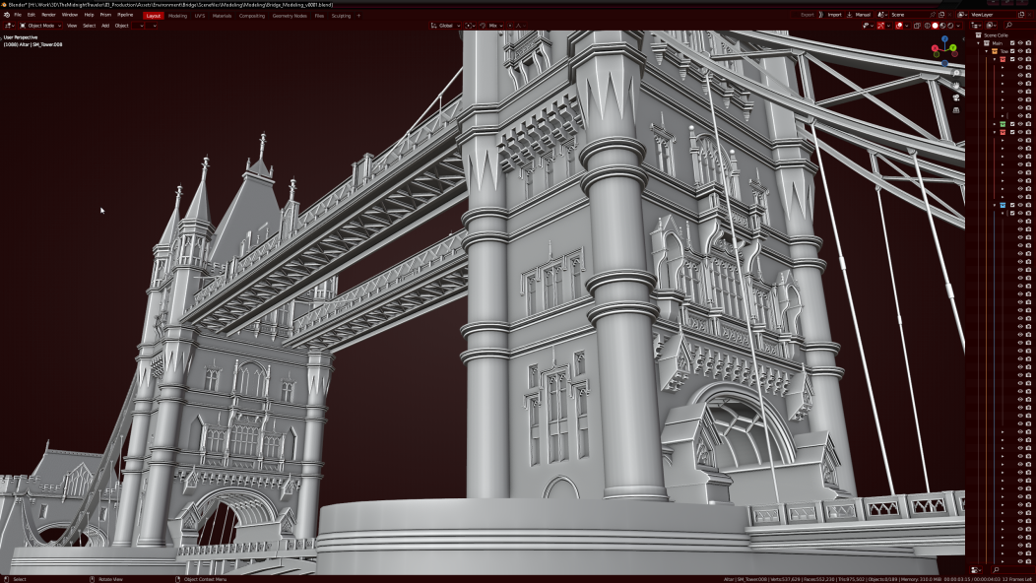The image size is (1036, 583).
Task: Select wireframe viewport shading mode
Action: coord(926,26)
